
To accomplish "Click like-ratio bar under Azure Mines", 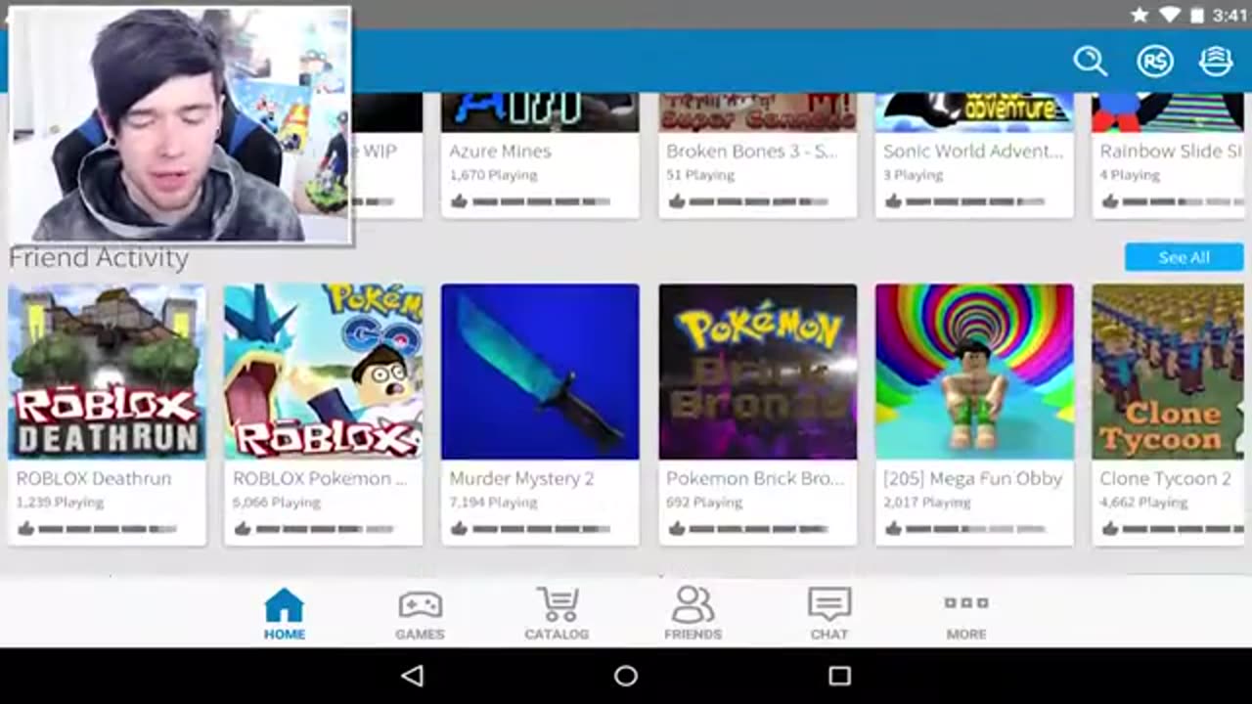I will (541, 201).
